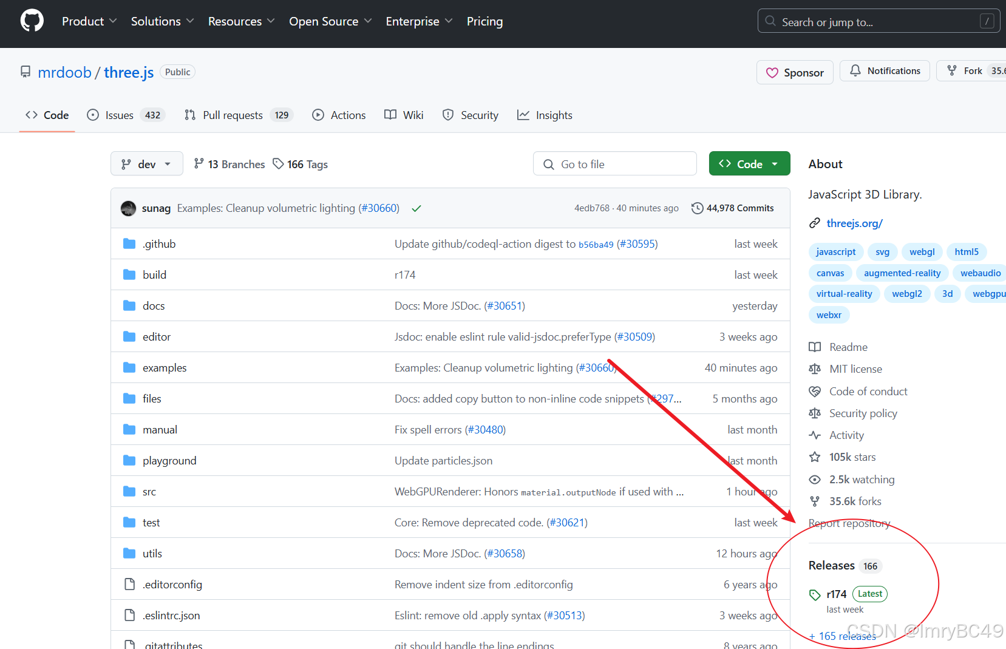
Task: Click the src folder icon
Action: [x=129, y=491]
